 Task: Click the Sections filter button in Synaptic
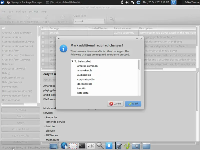(x=21, y=110)
